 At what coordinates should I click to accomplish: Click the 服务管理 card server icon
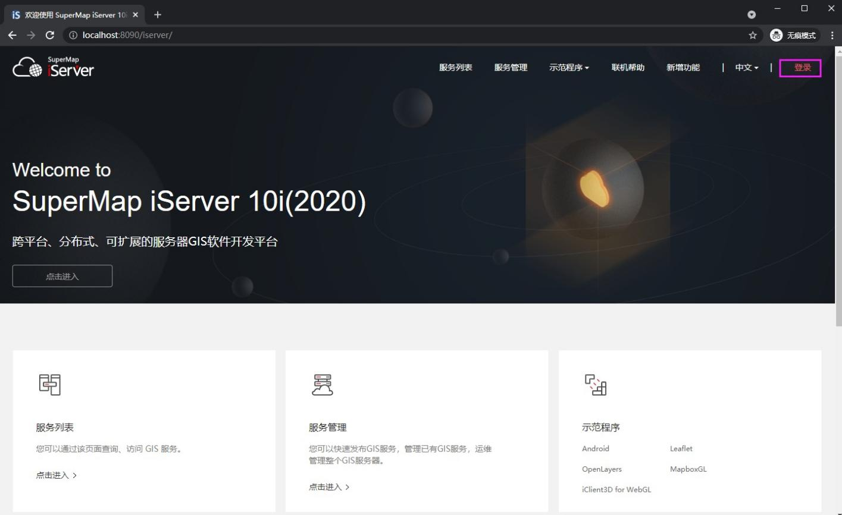click(323, 385)
